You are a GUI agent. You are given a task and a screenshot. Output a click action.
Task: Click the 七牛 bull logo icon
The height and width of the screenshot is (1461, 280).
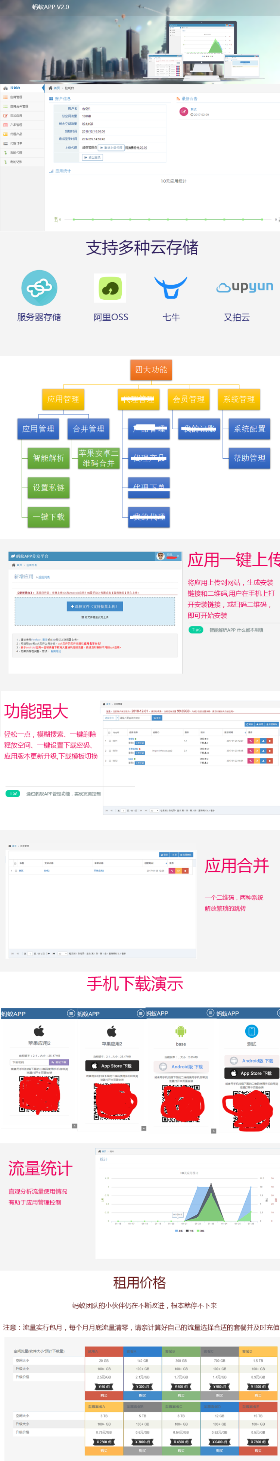click(x=171, y=287)
